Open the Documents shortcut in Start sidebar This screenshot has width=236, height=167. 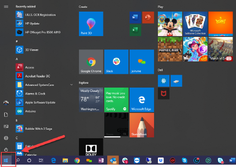pos(6,115)
